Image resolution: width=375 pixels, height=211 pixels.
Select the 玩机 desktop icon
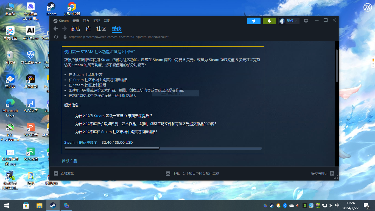click(x=31, y=178)
